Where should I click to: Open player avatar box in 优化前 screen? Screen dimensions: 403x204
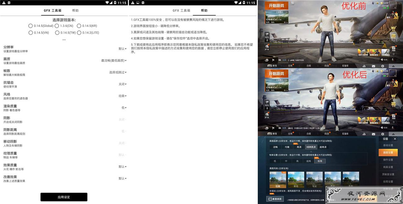tap(392, 5)
